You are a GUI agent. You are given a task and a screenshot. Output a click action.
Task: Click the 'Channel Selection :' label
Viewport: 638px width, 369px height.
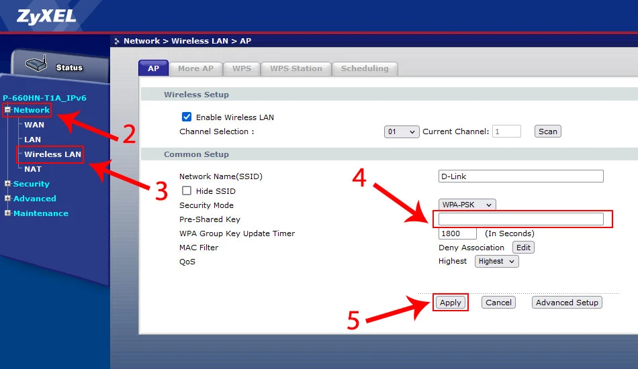click(216, 131)
